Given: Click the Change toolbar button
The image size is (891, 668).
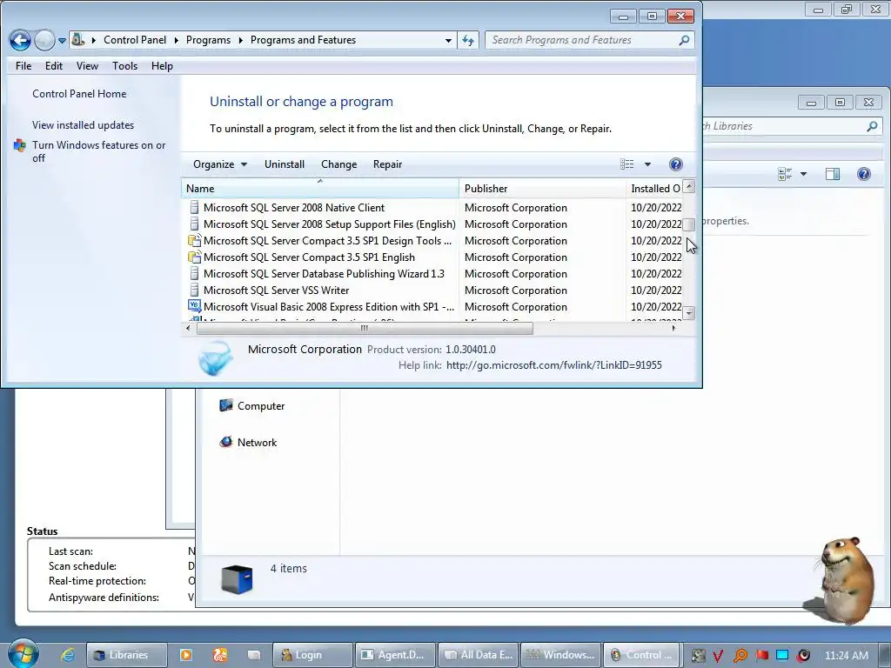Looking at the screenshot, I should click(x=338, y=164).
